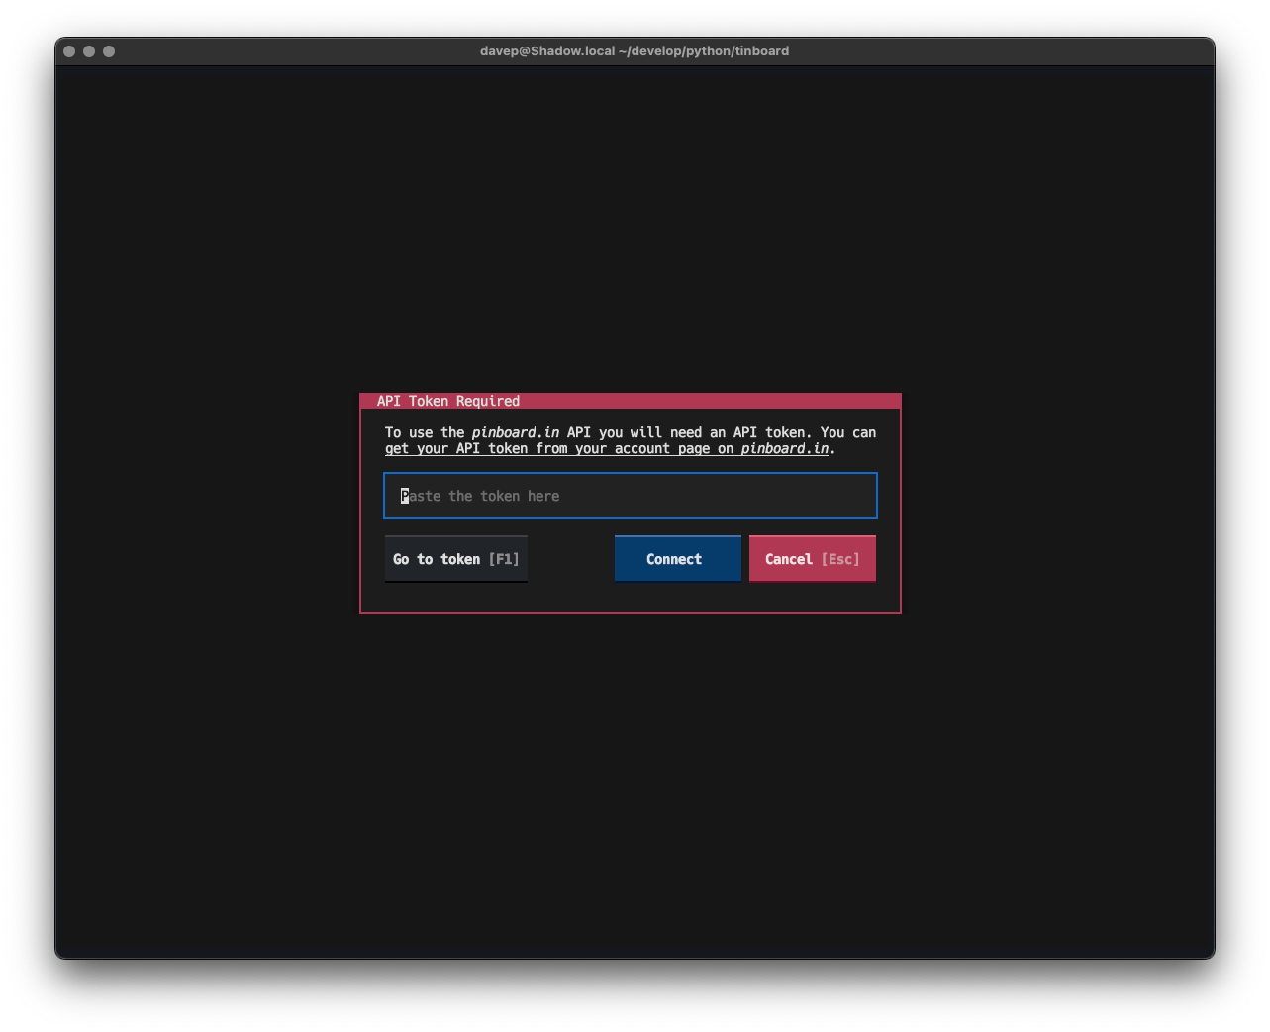Click the 'API Token Required' dialog title
Screen dimensions: 1270x1032
pyautogui.click(x=448, y=401)
